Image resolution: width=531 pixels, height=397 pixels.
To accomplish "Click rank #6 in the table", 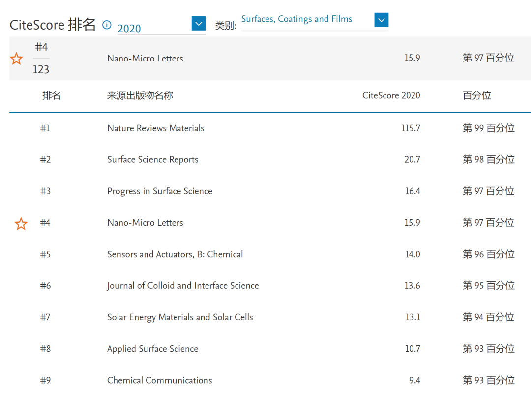I will coord(45,285).
